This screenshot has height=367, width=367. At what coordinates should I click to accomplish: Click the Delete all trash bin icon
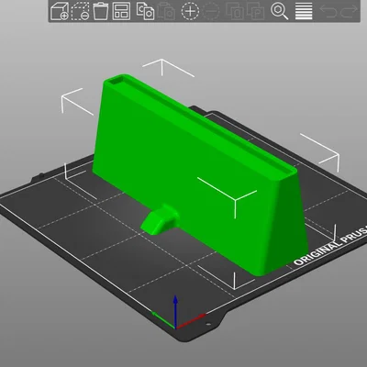click(x=101, y=11)
